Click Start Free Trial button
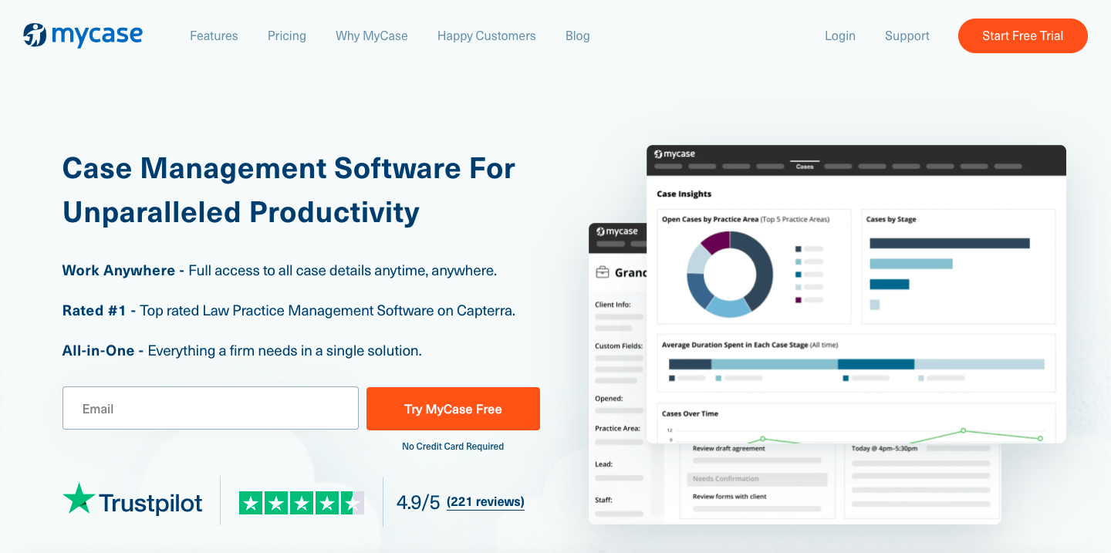The width and height of the screenshot is (1111, 553). click(1023, 35)
